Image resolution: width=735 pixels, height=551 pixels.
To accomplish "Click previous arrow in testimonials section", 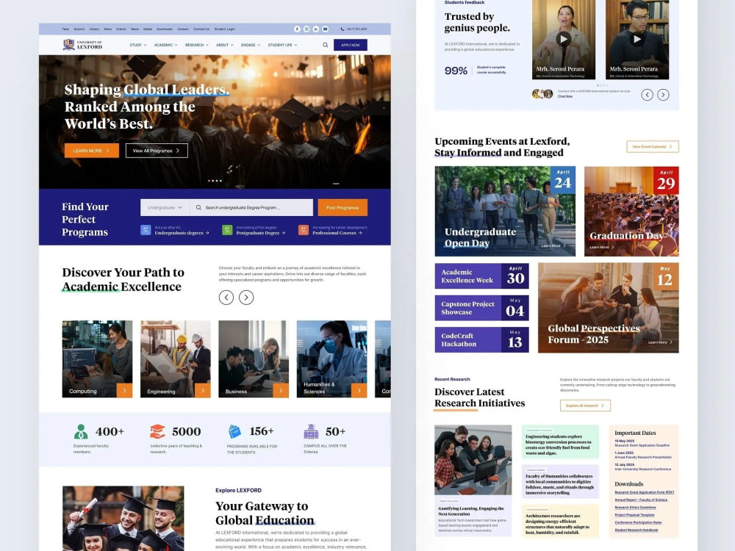I will point(648,95).
